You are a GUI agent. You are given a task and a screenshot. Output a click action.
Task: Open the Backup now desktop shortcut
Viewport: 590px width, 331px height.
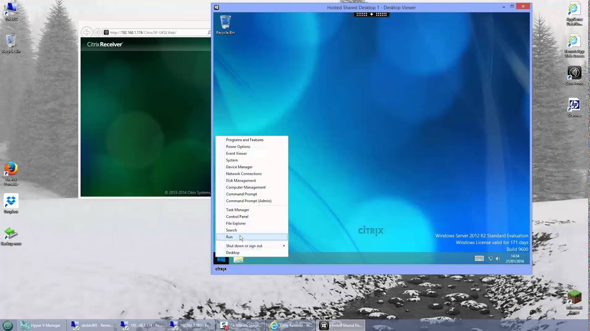click(x=11, y=237)
